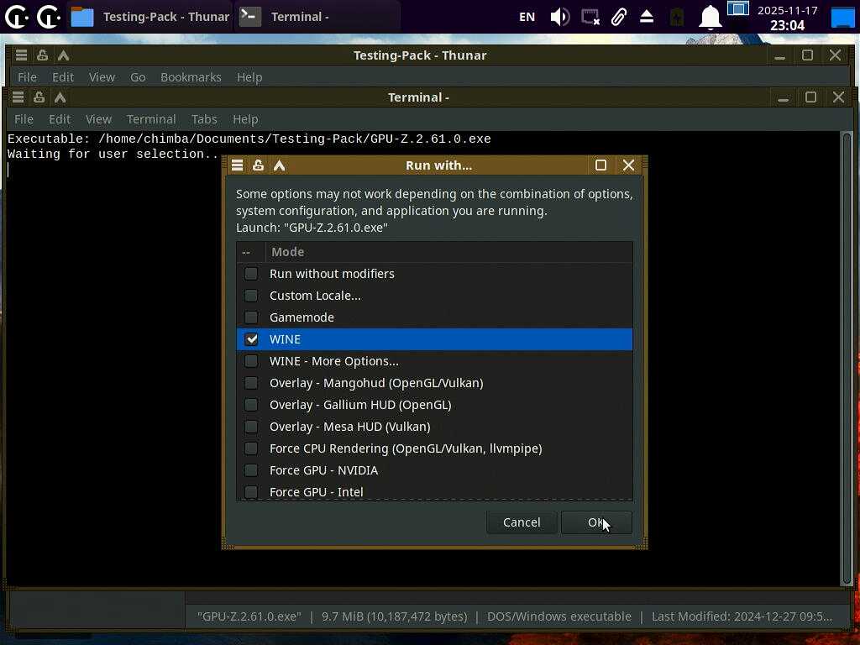Open Thunar Edit menu

[x=62, y=77]
